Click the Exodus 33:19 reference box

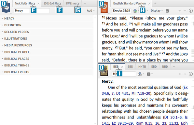pos(121,11)
